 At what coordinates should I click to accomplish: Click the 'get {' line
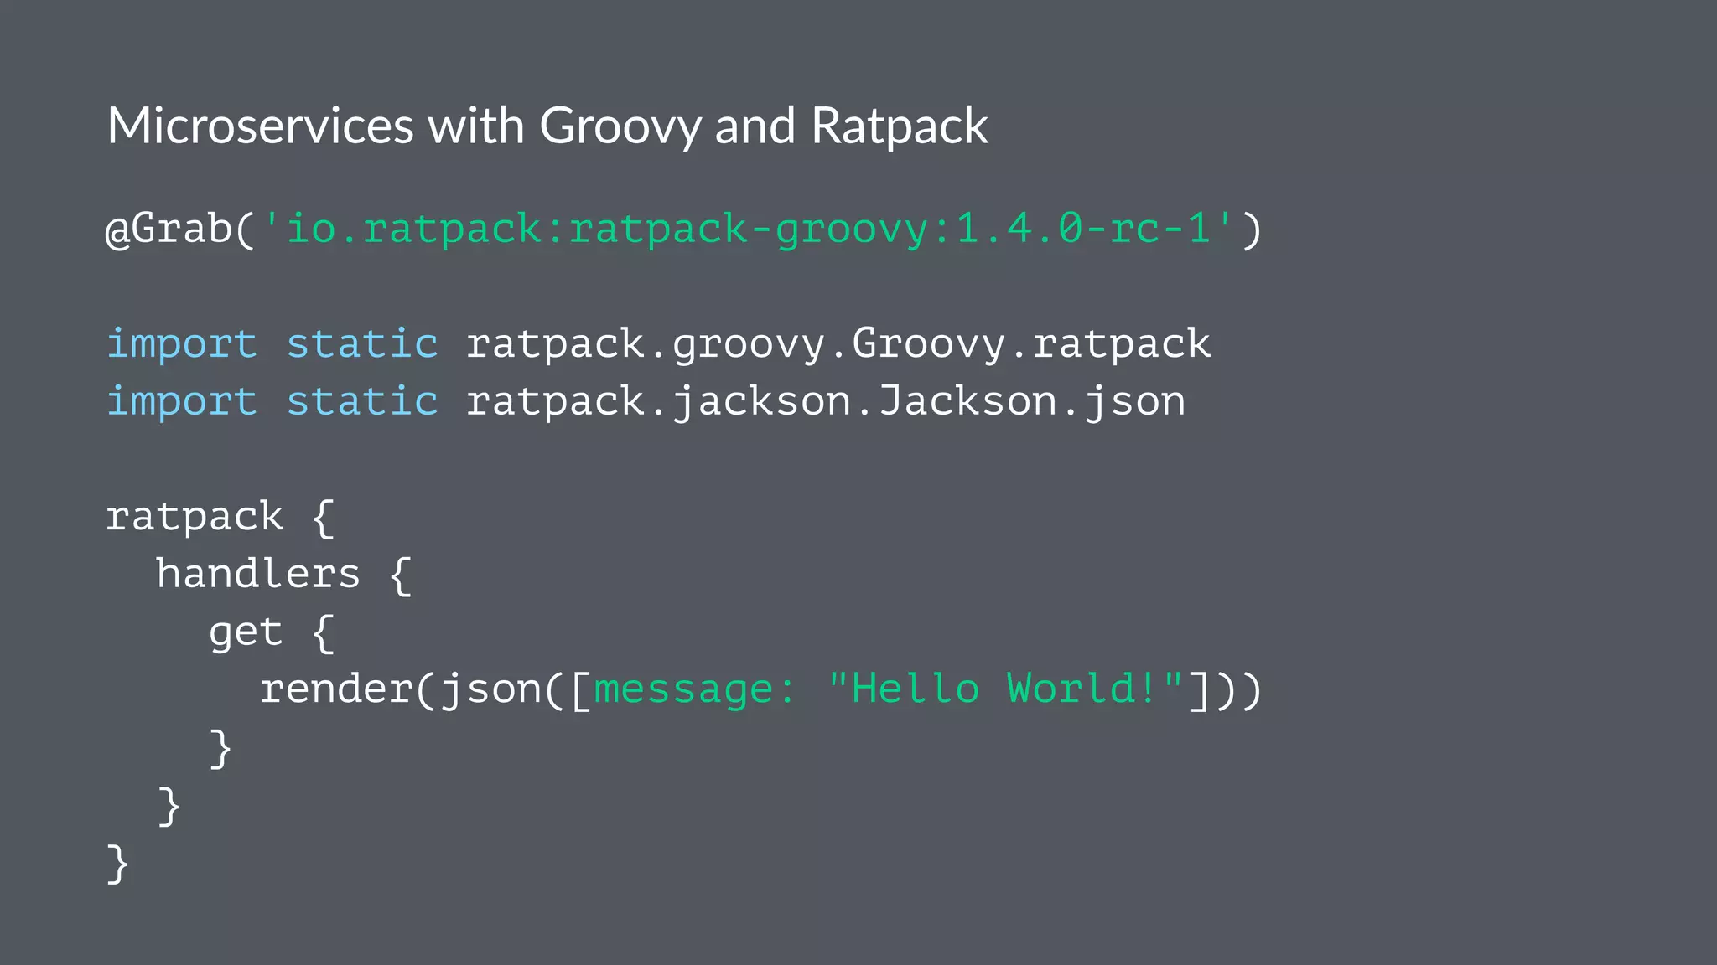coord(272,632)
